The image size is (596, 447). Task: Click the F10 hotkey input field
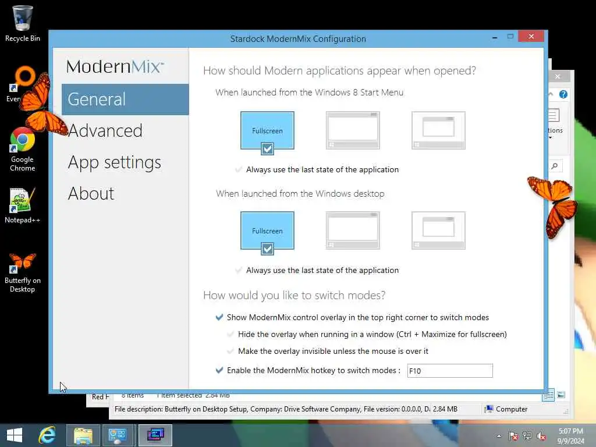pos(450,371)
